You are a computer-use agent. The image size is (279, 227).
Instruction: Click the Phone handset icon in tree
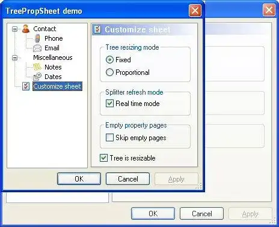pyautogui.click(x=37, y=38)
